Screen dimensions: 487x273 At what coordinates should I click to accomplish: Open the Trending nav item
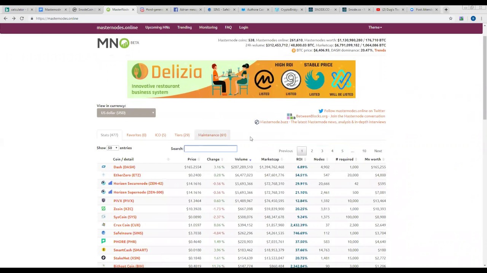pyautogui.click(x=185, y=27)
